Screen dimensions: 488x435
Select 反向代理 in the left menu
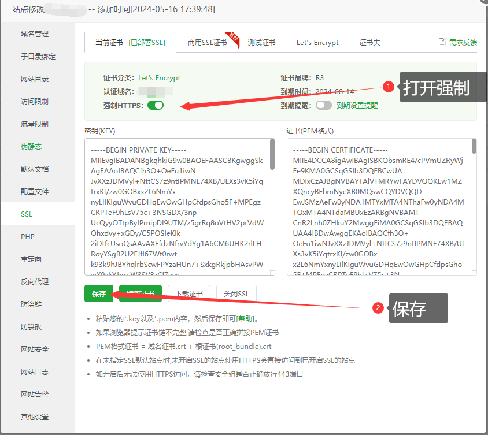point(35,282)
